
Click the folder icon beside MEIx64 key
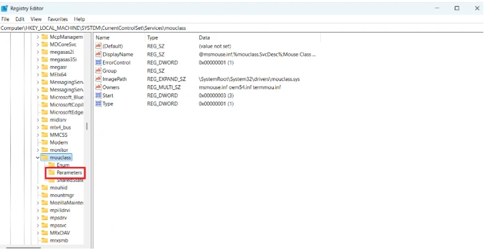(x=45, y=74)
